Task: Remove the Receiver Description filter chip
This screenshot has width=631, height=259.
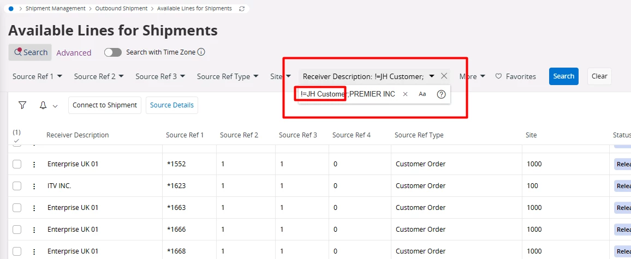Action: [x=444, y=76]
